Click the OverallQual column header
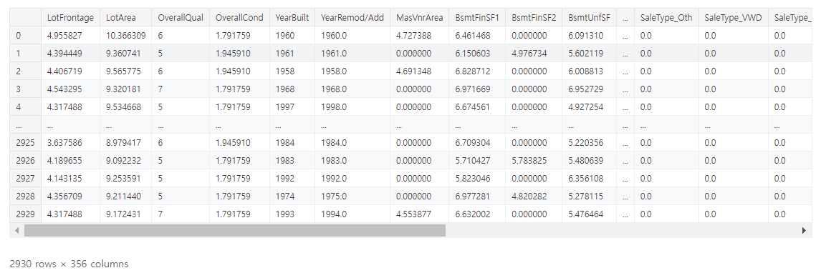Screen dimensions: 826x278 click(181, 17)
